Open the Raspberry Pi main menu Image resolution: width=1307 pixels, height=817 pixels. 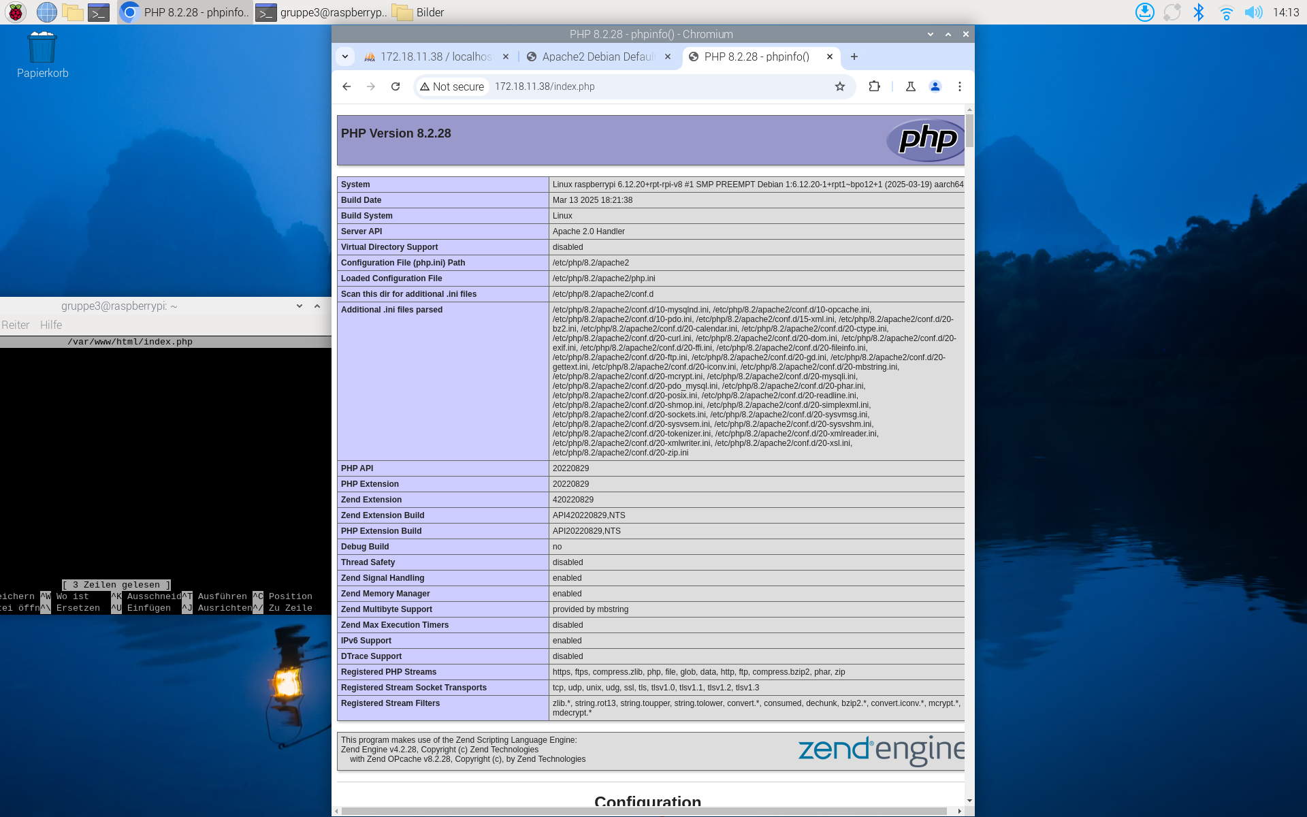(x=15, y=12)
